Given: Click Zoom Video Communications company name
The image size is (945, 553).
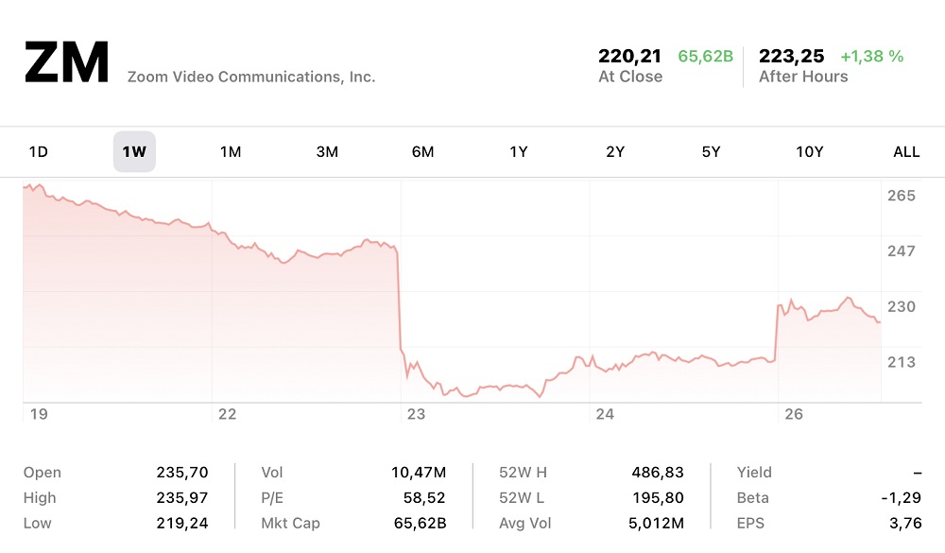Looking at the screenshot, I should [x=251, y=78].
